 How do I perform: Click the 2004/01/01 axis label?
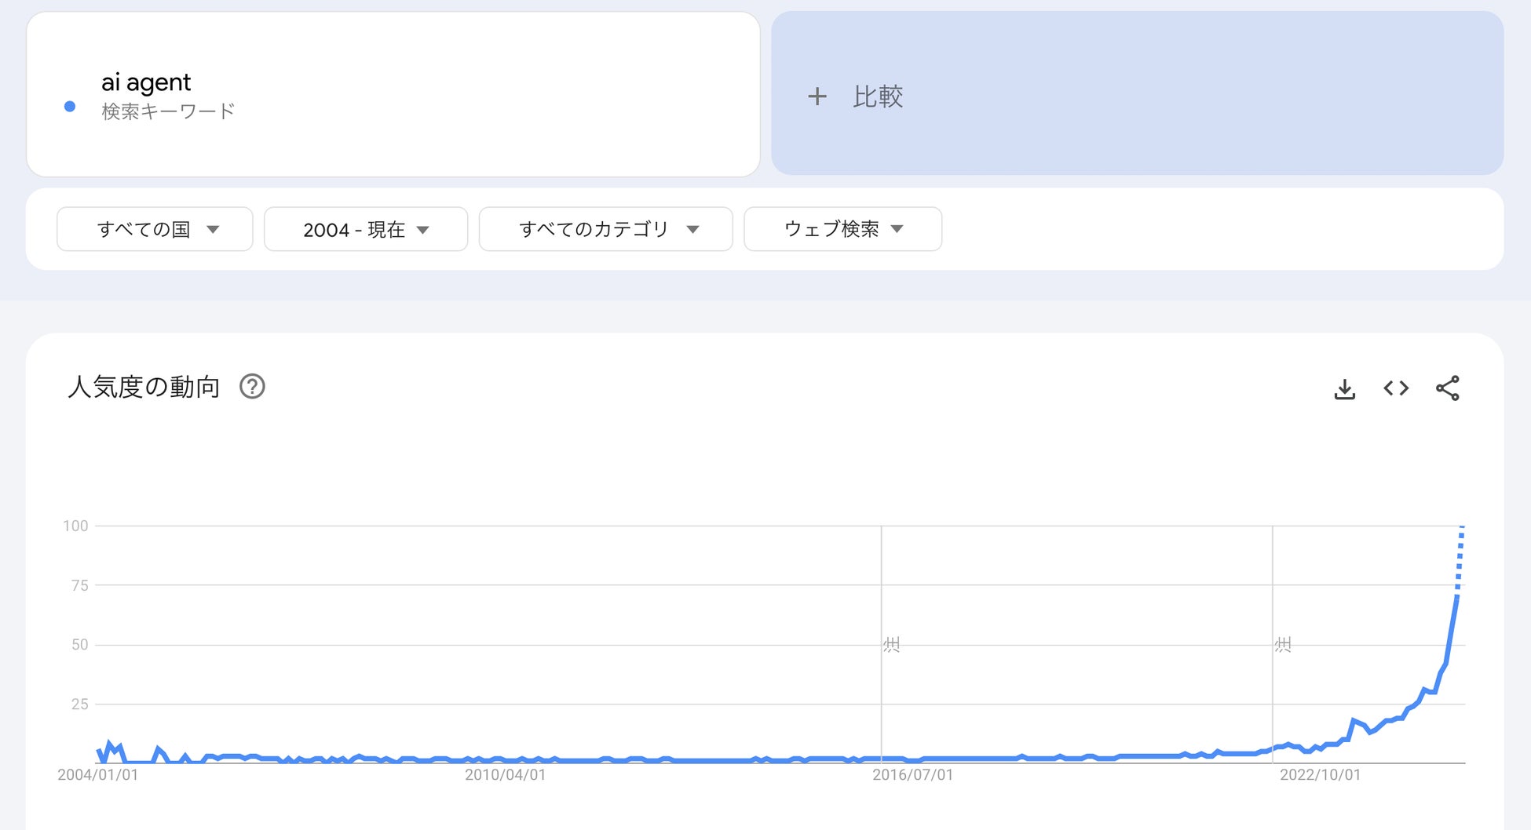pos(97,775)
